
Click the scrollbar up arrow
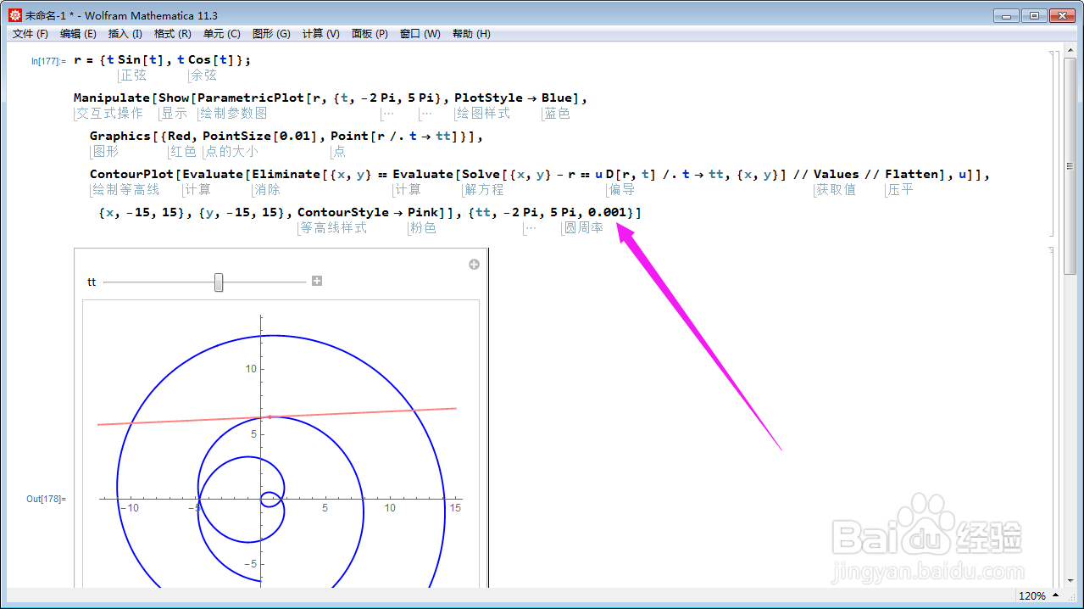pyautogui.click(x=1070, y=52)
